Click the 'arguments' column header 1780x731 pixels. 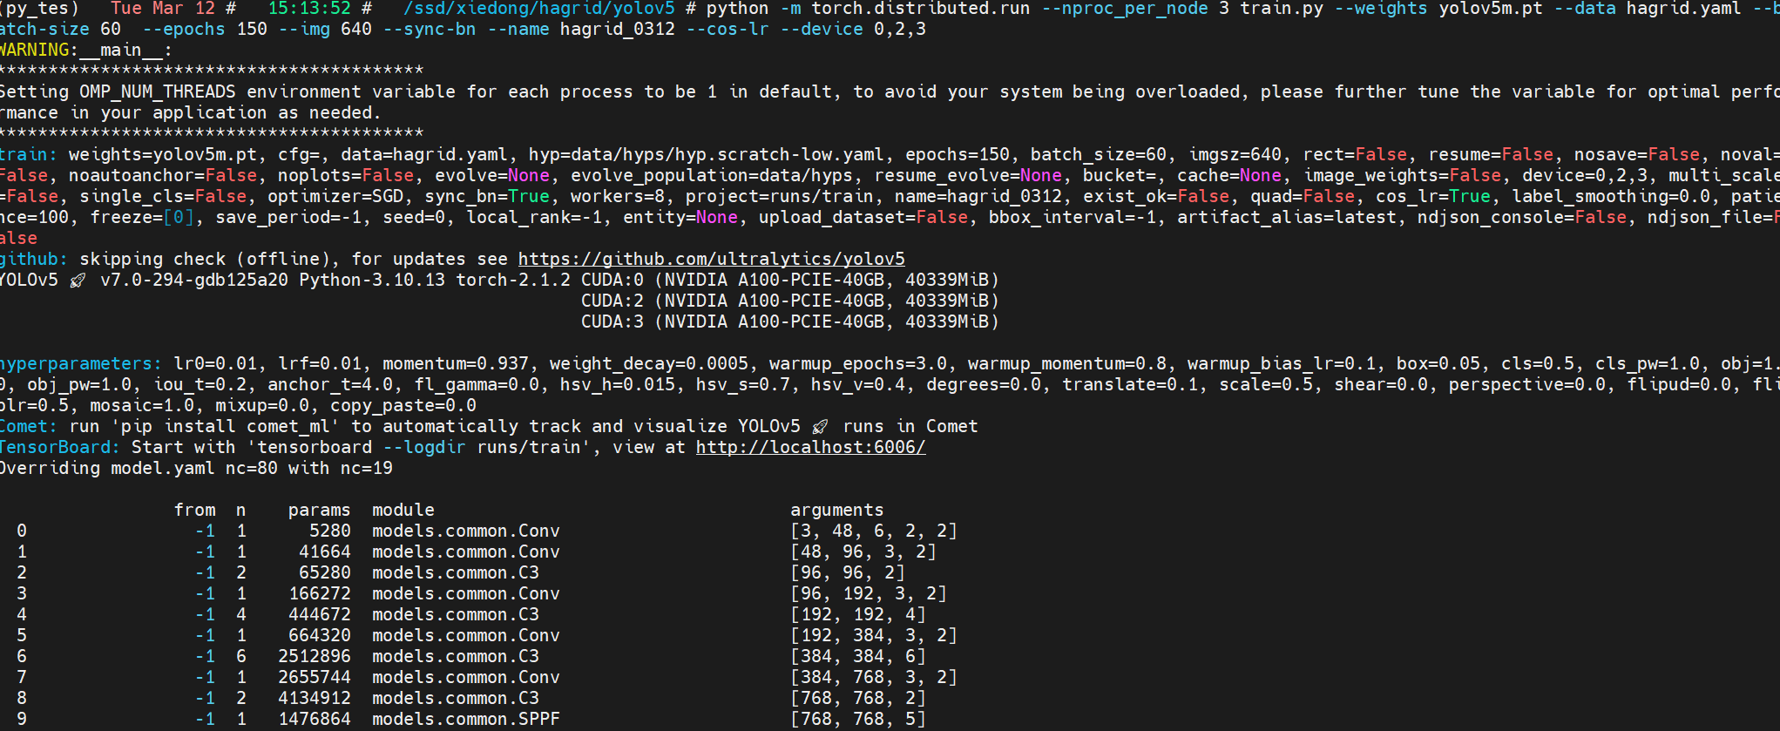pyautogui.click(x=837, y=510)
